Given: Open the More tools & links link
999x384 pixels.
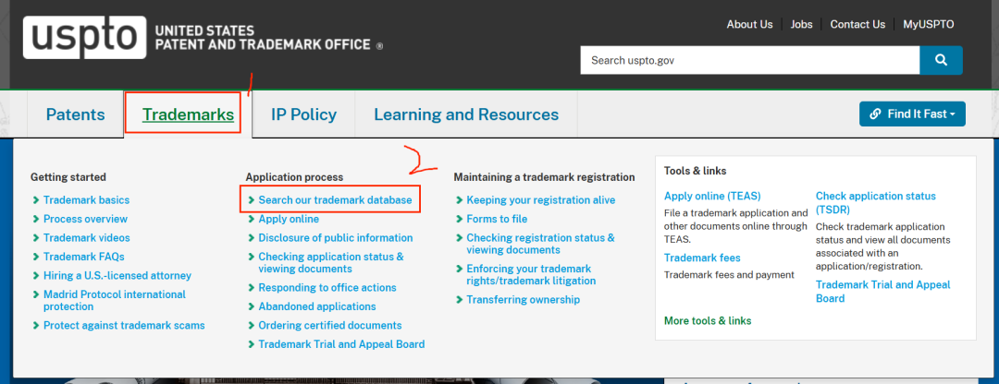Looking at the screenshot, I should (x=708, y=320).
